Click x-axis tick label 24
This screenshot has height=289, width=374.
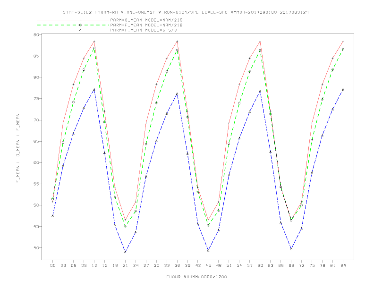pyautogui.click(x=136, y=265)
